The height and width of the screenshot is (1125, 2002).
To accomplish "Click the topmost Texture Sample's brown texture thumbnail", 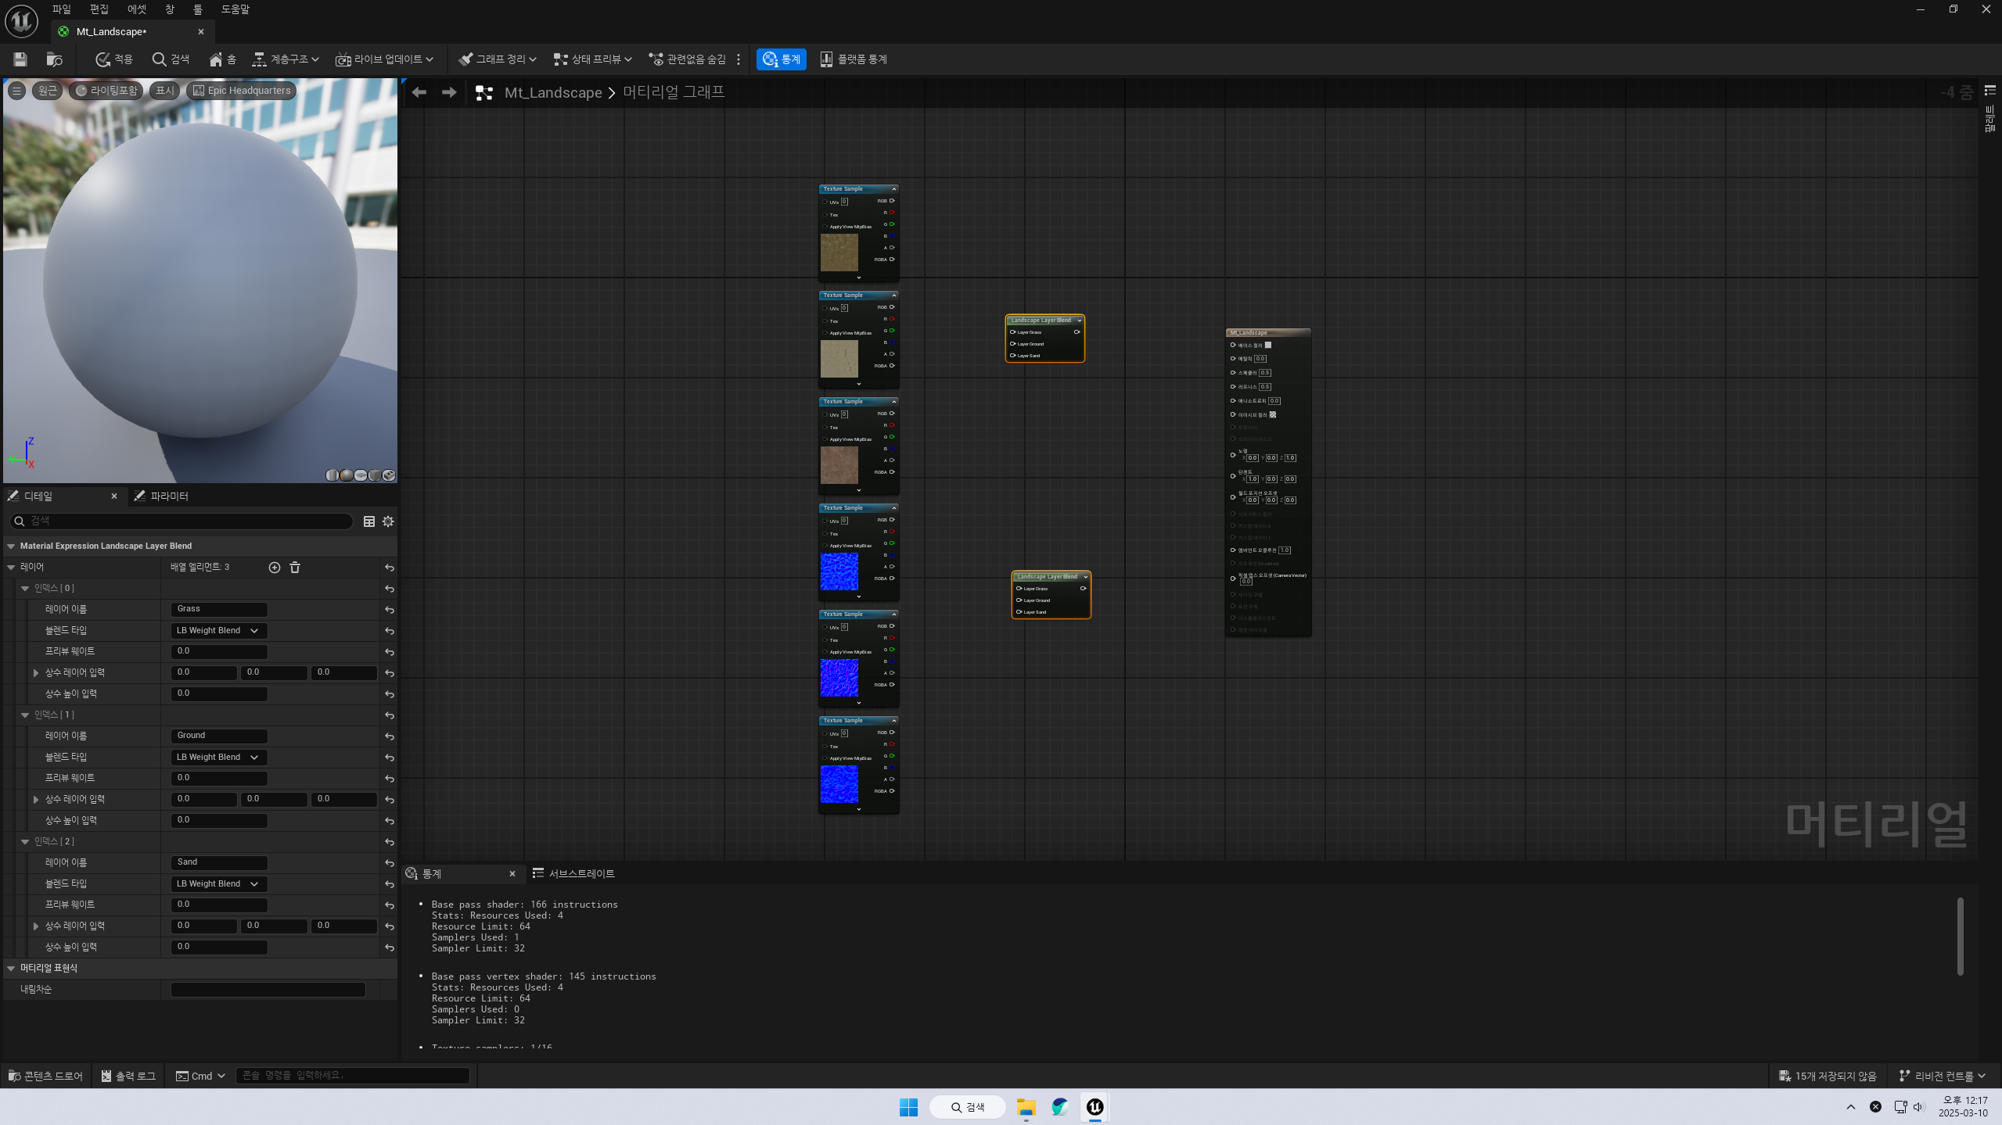I will click(x=839, y=253).
